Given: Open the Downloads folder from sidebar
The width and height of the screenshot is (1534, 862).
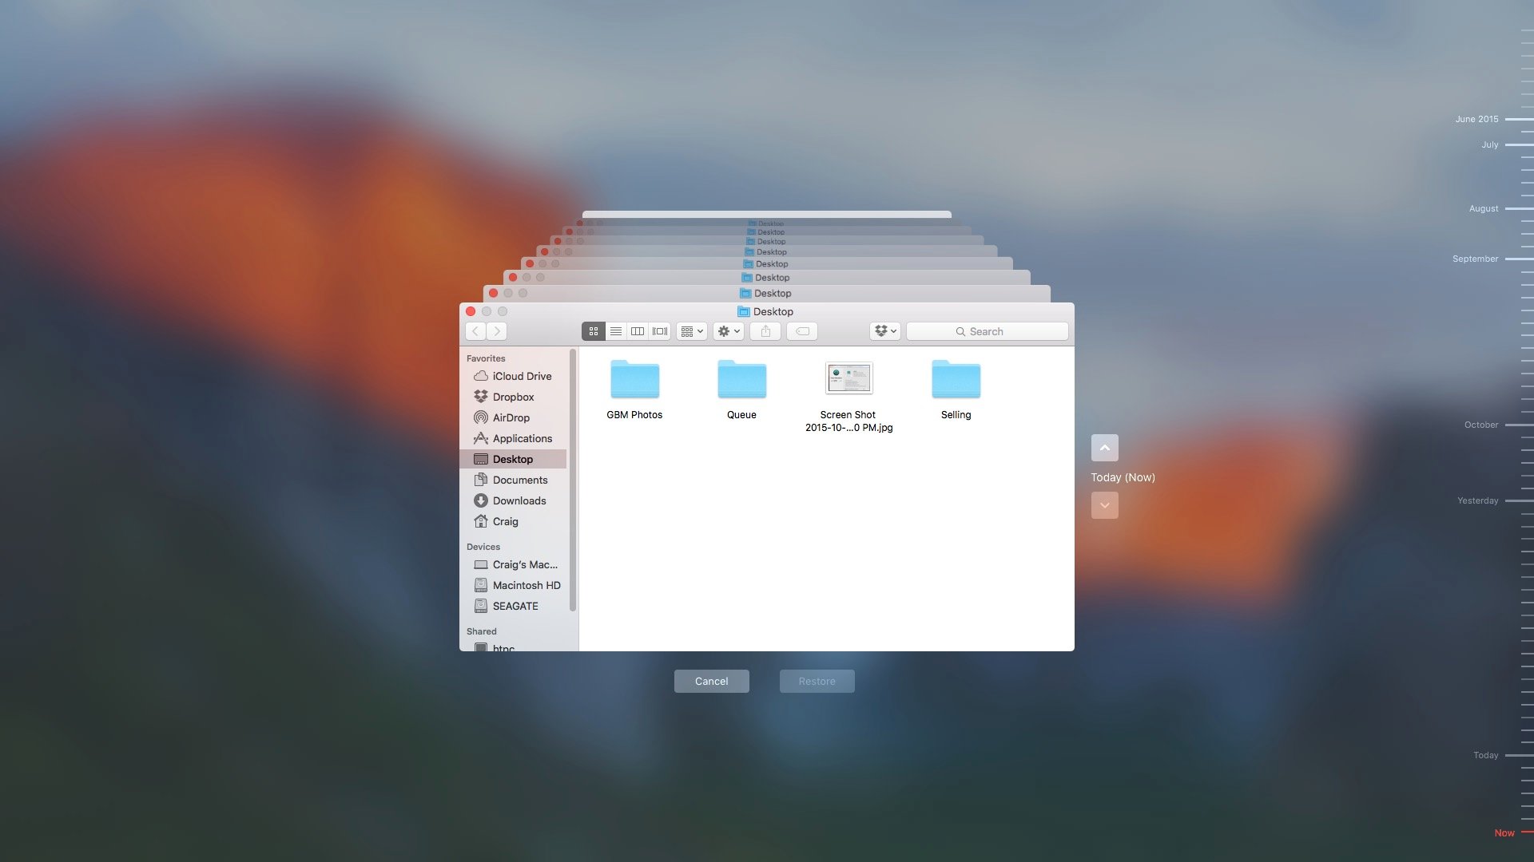Looking at the screenshot, I should [519, 500].
